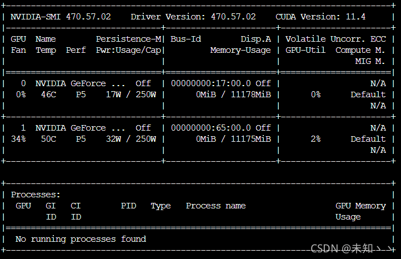This screenshot has width=401, height=259.
Task: Click the Volatile Uncorr. ECC header
Action: [x=335, y=39]
